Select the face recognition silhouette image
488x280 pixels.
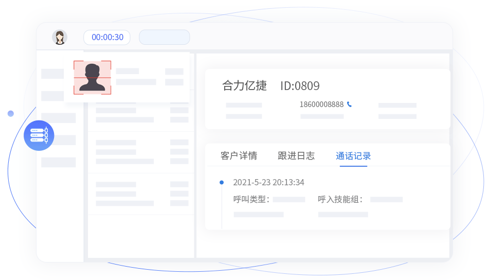92,78
